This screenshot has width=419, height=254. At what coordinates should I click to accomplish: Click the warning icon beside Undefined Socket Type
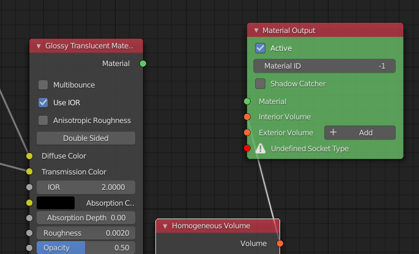pyautogui.click(x=261, y=148)
